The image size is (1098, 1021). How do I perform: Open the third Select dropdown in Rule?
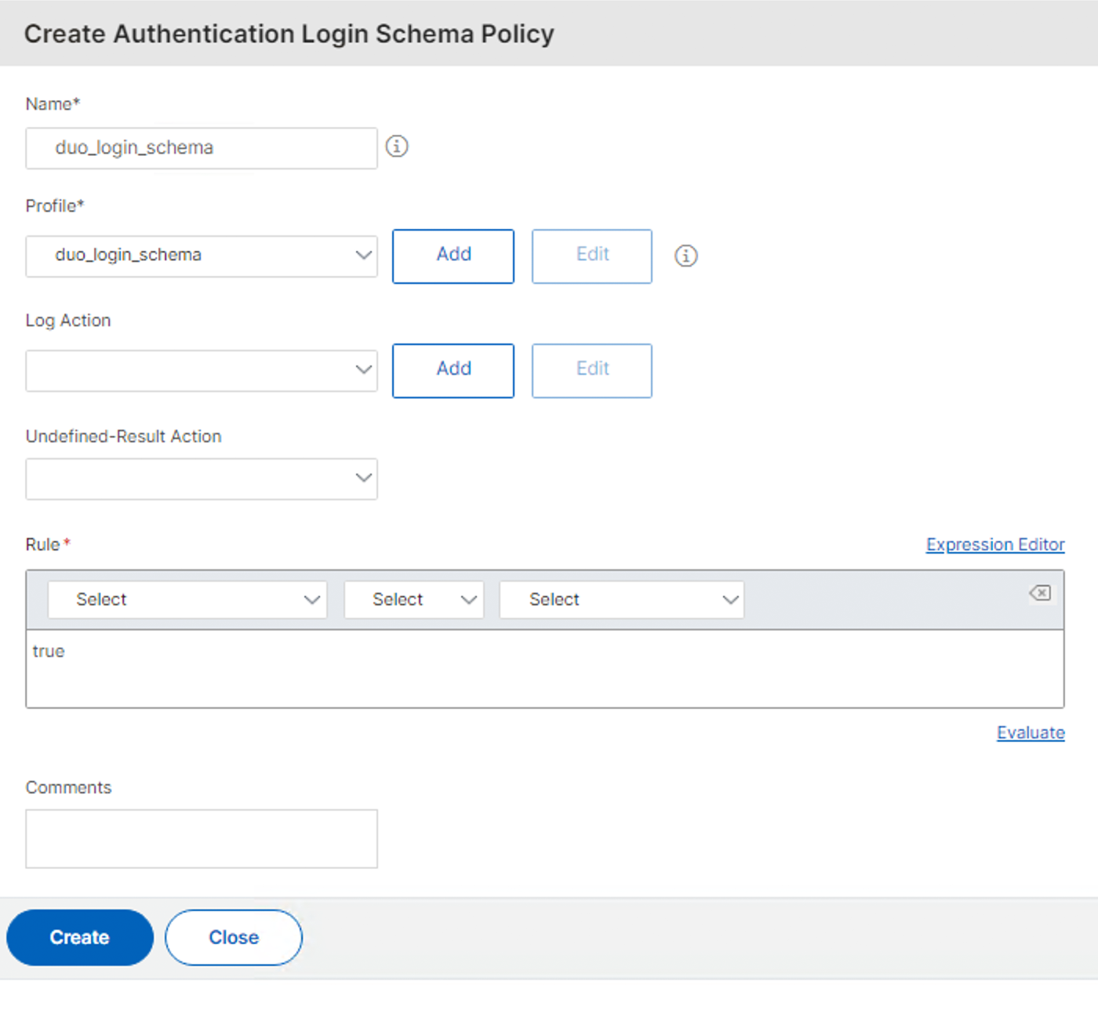pos(621,600)
